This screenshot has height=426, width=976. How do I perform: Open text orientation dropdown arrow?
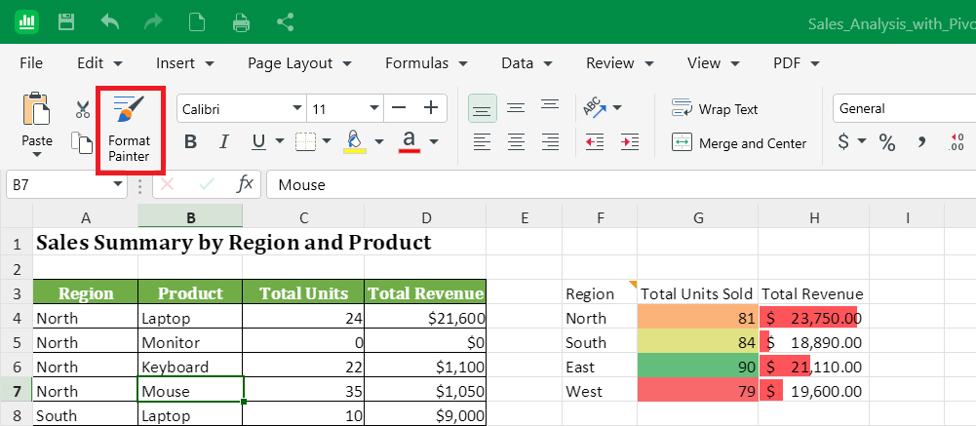(617, 107)
